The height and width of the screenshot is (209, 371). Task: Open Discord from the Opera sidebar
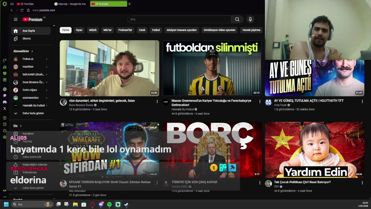tap(5, 102)
